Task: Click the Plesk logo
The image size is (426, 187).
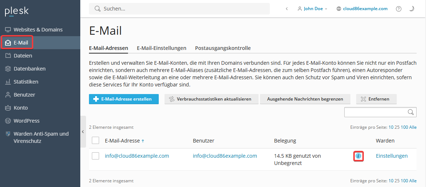Action: pyautogui.click(x=17, y=12)
